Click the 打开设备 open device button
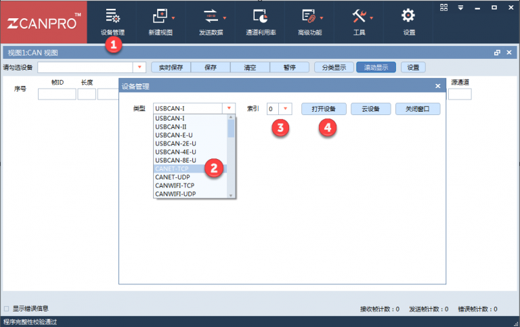The height and width of the screenshot is (327, 520). pyautogui.click(x=324, y=108)
